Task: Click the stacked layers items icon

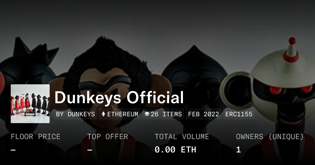Action: [x=147, y=114]
